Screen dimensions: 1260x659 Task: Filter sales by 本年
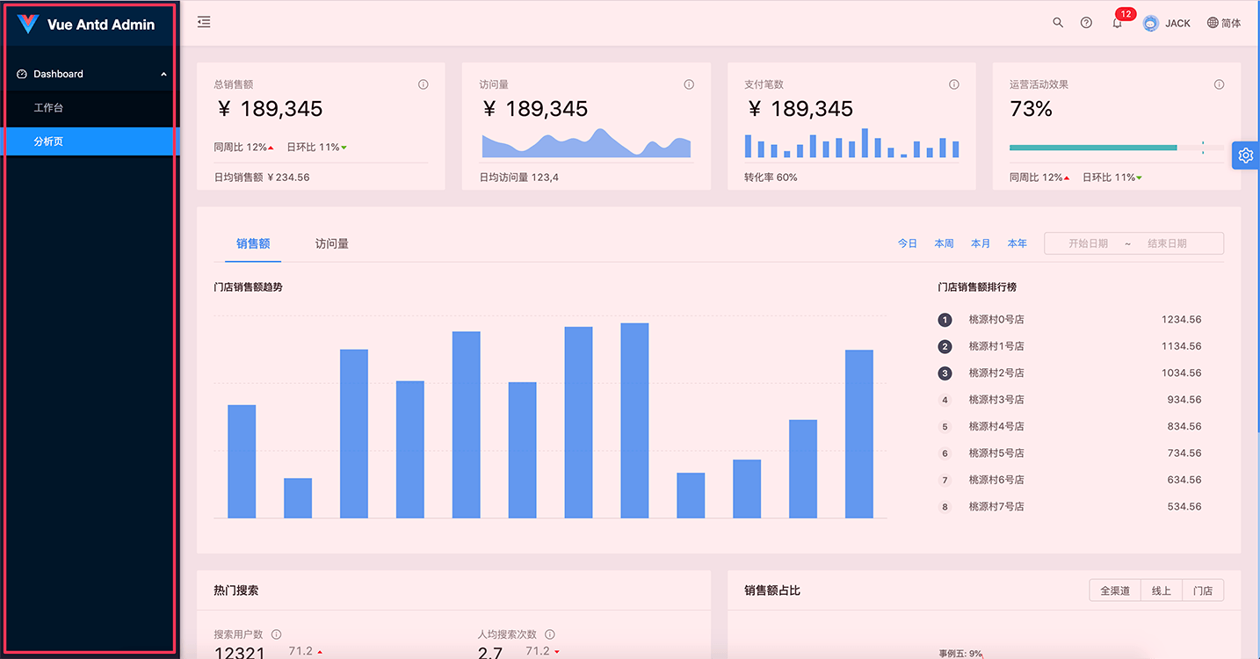[1017, 243]
